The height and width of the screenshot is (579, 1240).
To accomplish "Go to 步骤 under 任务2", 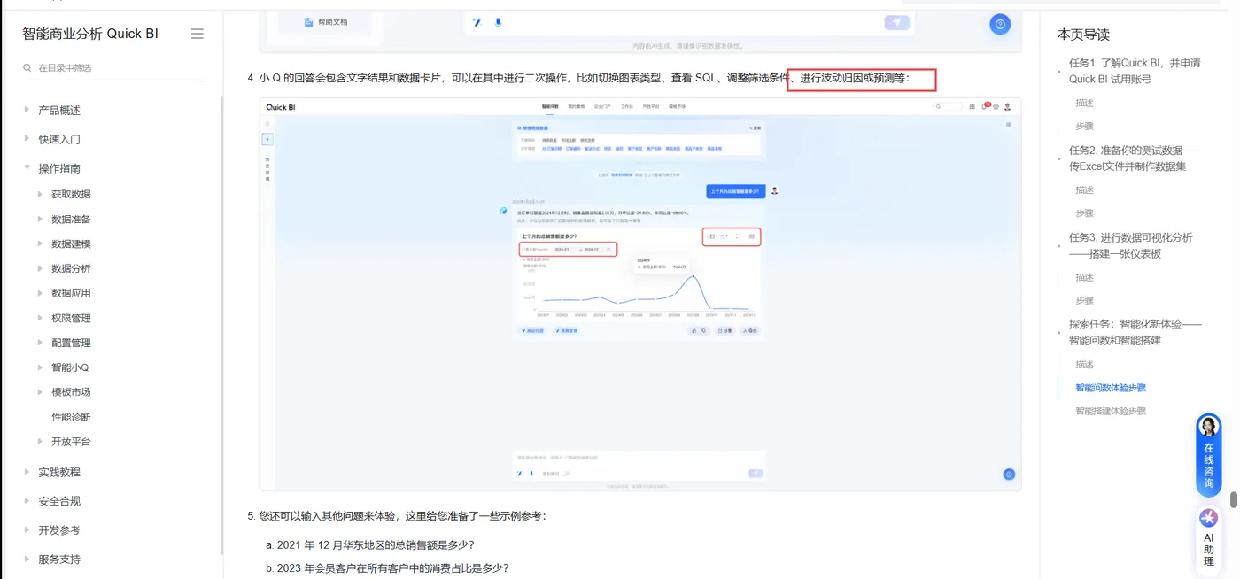I will point(1085,212).
